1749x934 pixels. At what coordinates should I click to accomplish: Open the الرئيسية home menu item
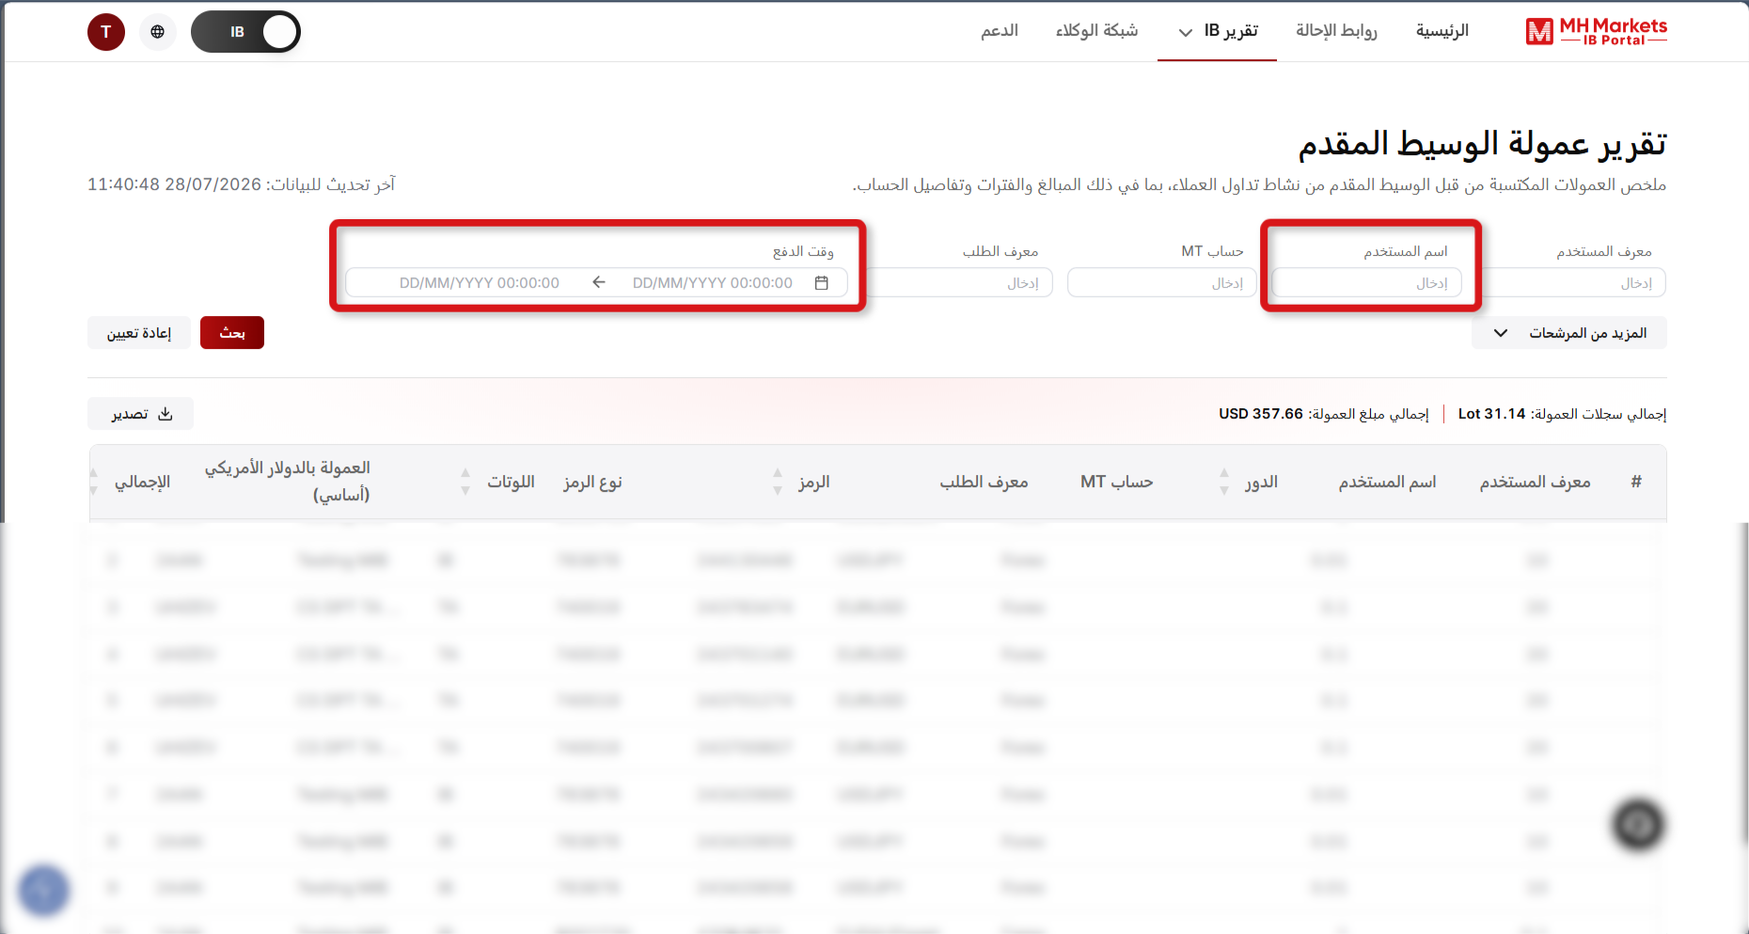[1442, 31]
